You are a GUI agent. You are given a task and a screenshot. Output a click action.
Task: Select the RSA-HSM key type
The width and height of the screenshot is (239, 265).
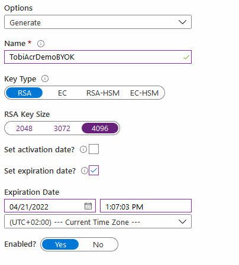point(103,93)
